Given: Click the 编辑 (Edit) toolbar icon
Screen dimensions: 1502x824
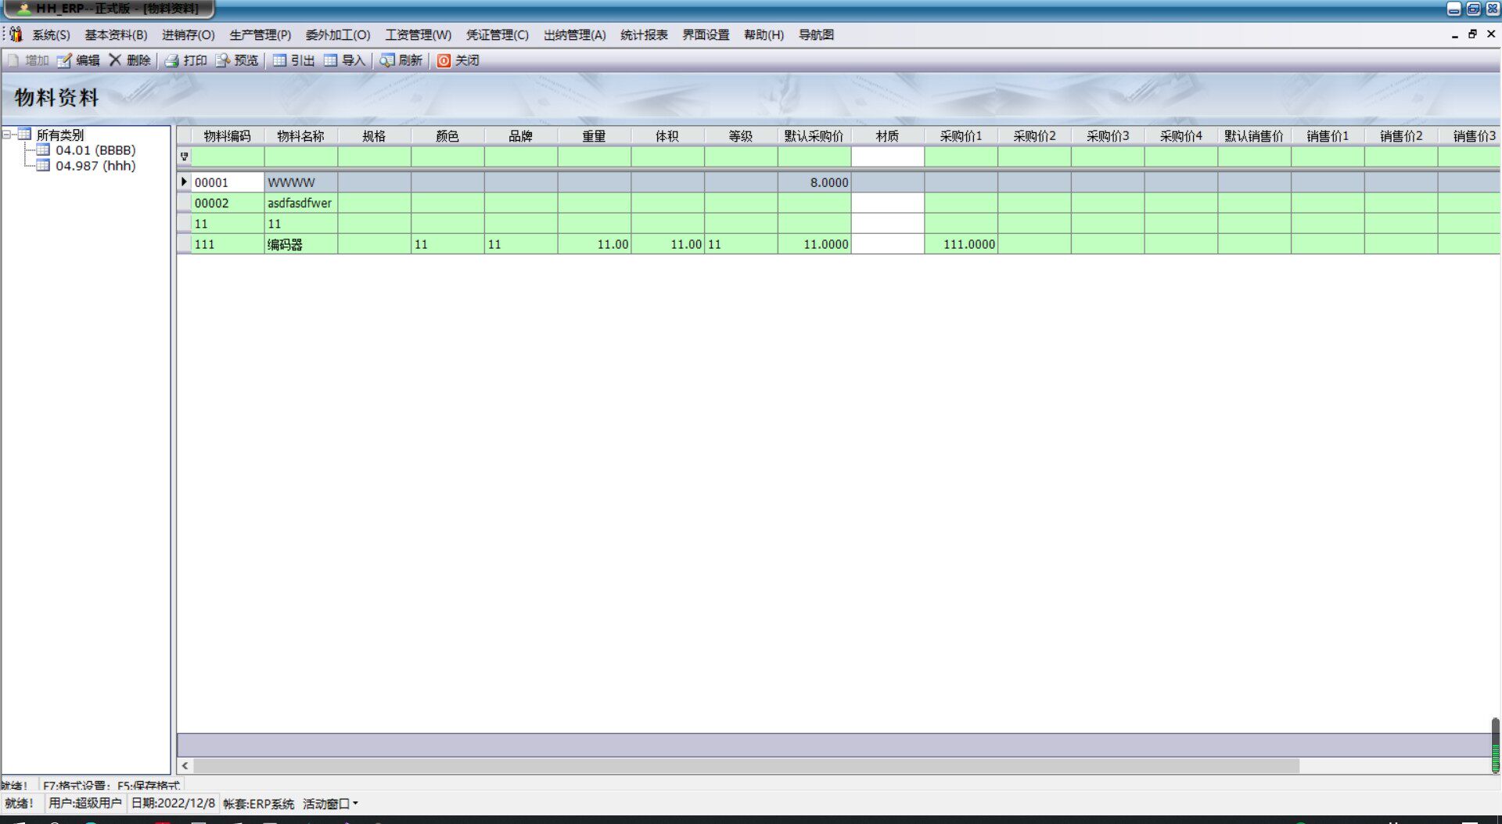Looking at the screenshot, I should pyautogui.click(x=64, y=60).
